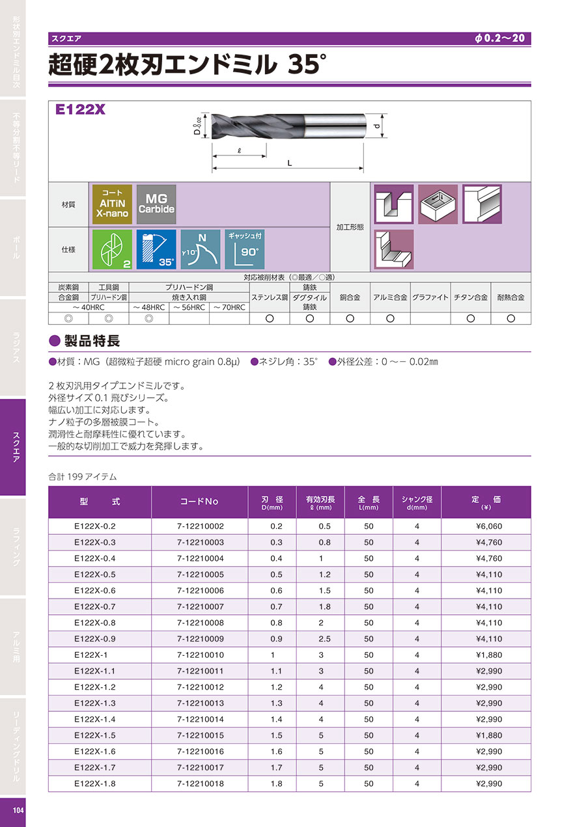Open the ボール sidebar tab
The image size is (586, 827).
[x=13, y=247]
